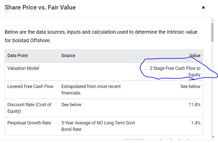Click the Source column header
This screenshot has height=143, width=218.
(68, 55)
